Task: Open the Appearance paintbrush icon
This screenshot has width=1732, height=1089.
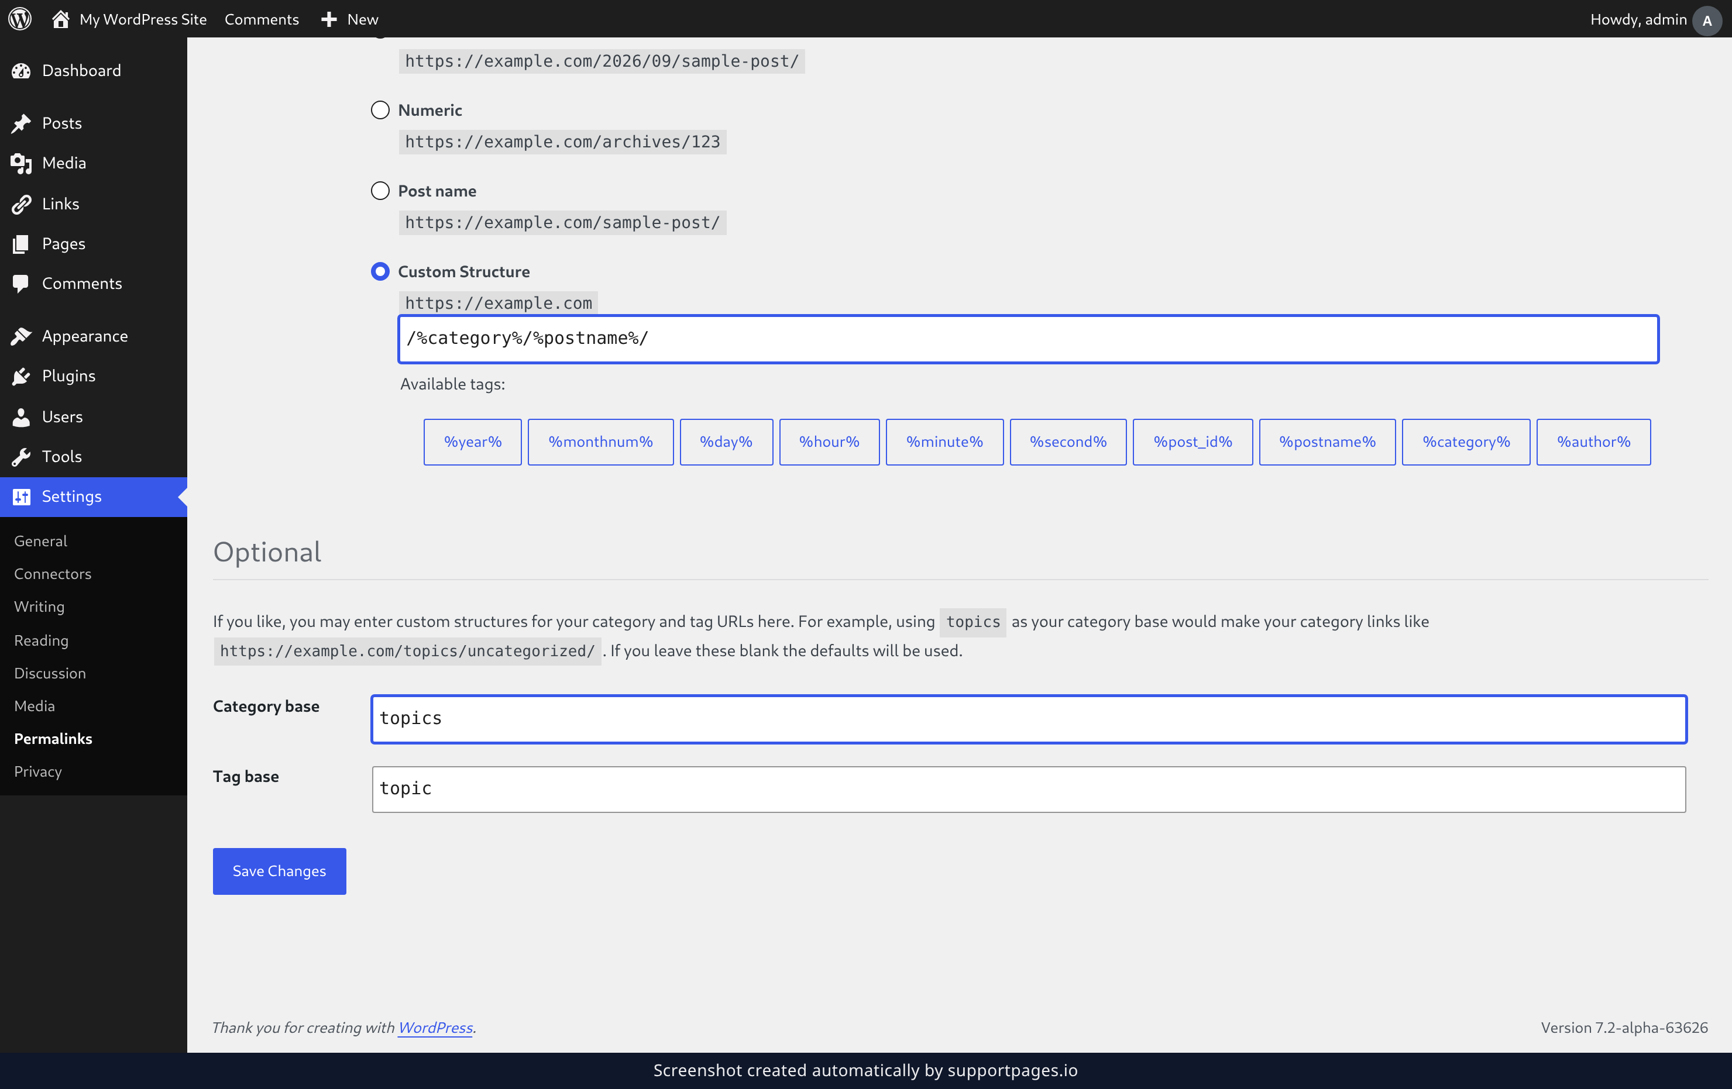Action: [21, 336]
